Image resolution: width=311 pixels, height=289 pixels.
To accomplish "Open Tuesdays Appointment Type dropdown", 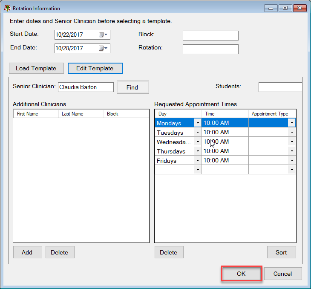I will tap(292, 132).
